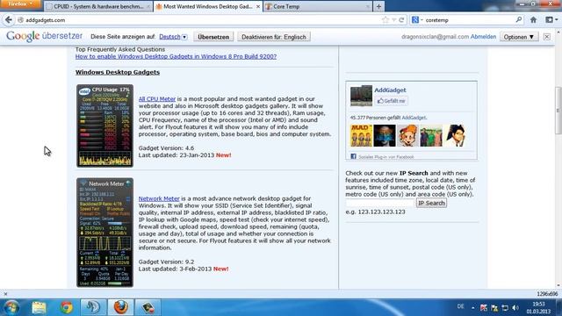Image resolution: width=562 pixels, height=316 pixels.
Task: Close the Google translate bar
Action: point(546,37)
